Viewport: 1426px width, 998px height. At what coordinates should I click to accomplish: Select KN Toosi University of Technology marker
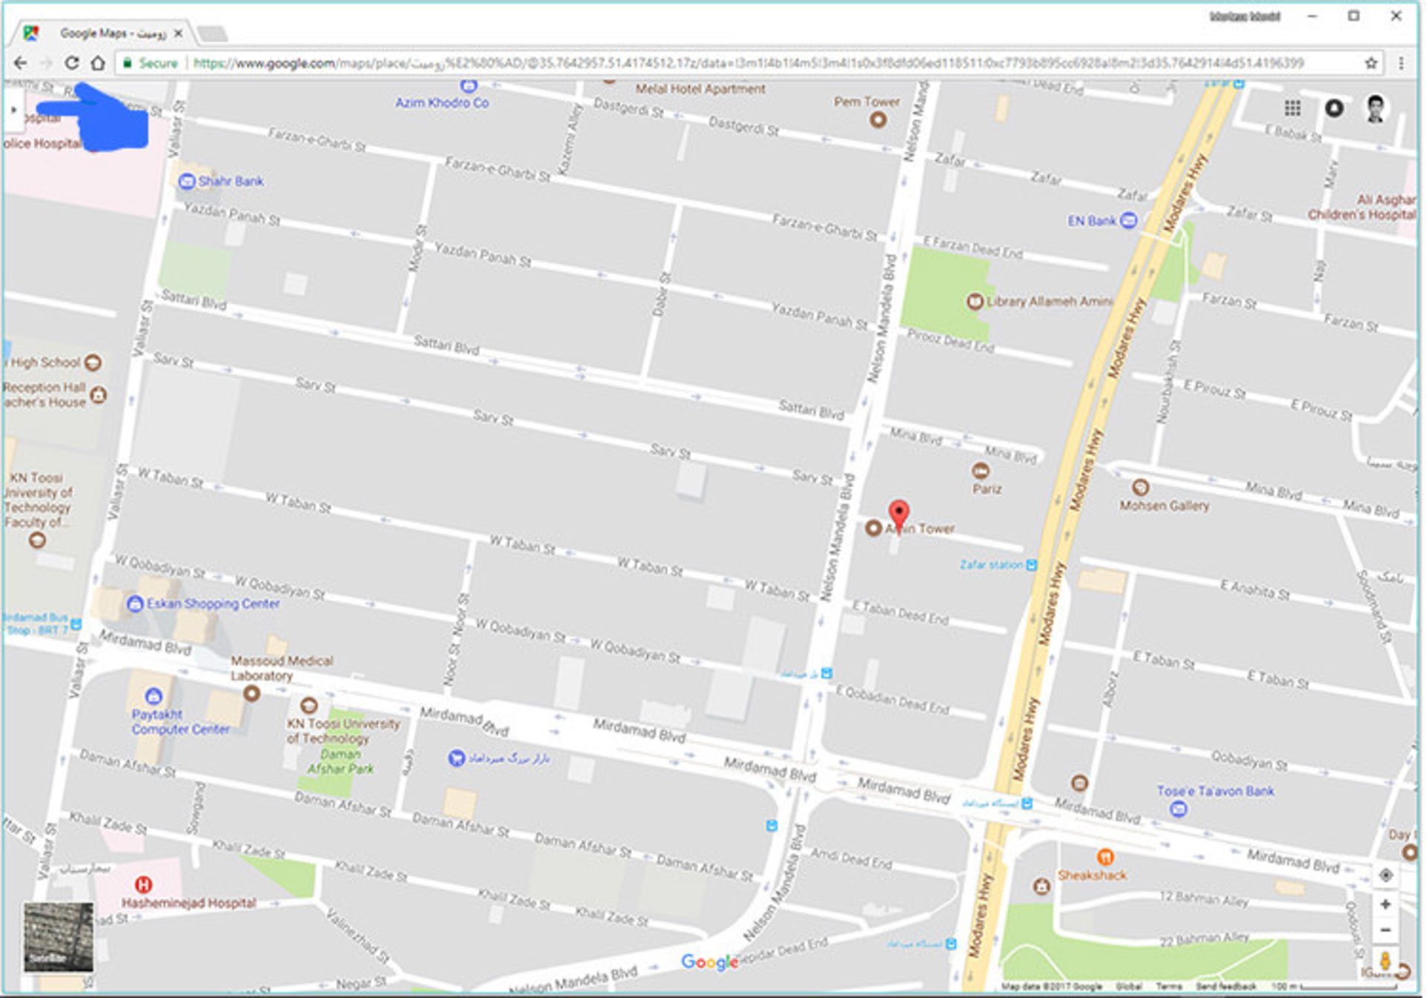coord(308,705)
